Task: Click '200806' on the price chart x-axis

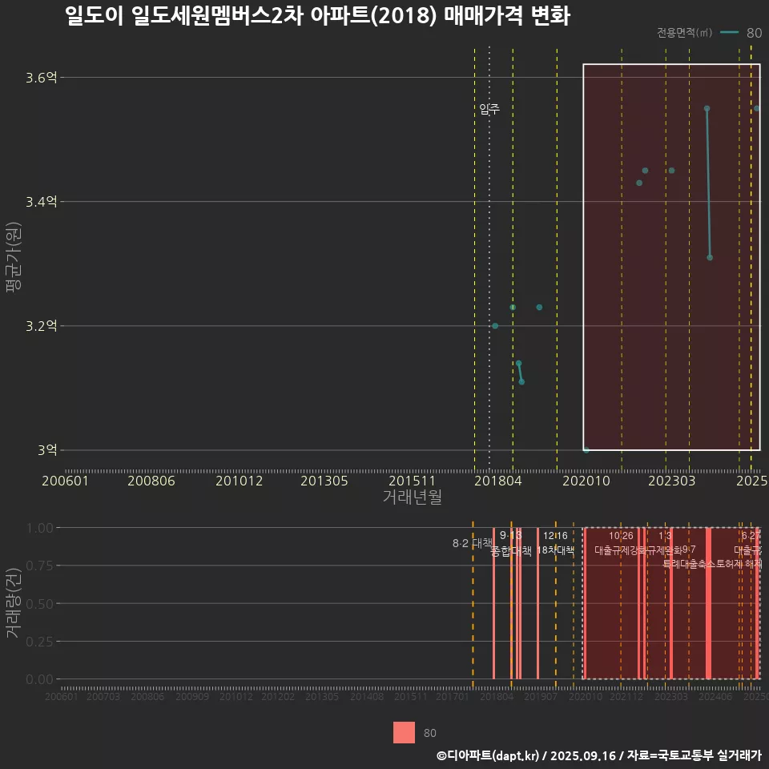Action: [151, 481]
